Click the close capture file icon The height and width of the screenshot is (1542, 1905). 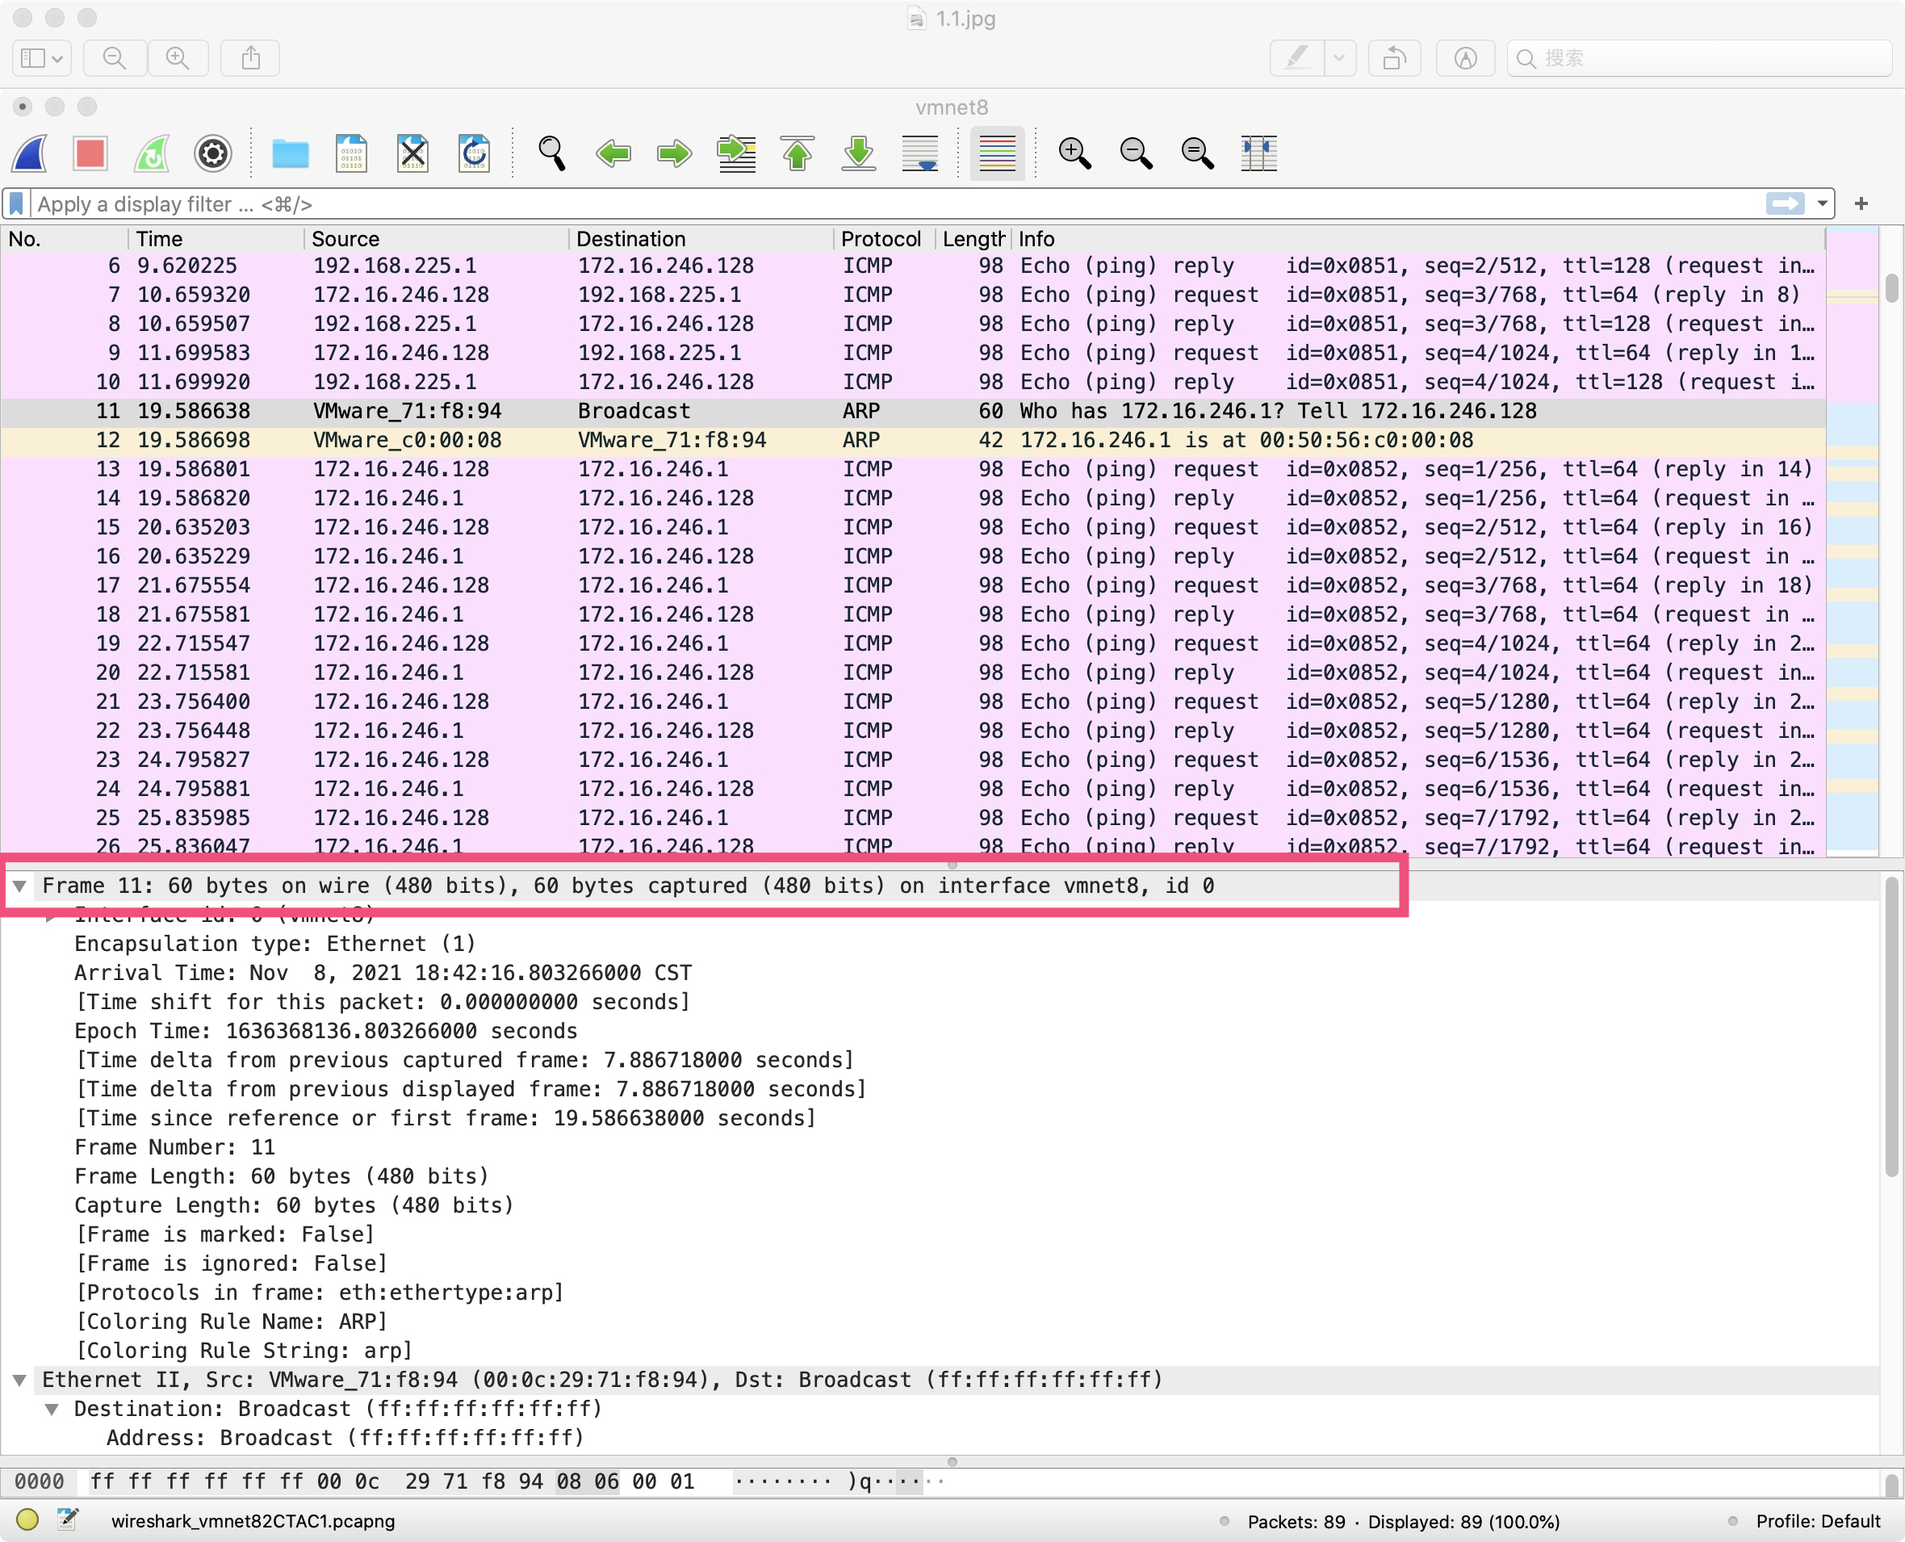(x=413, y=153)
